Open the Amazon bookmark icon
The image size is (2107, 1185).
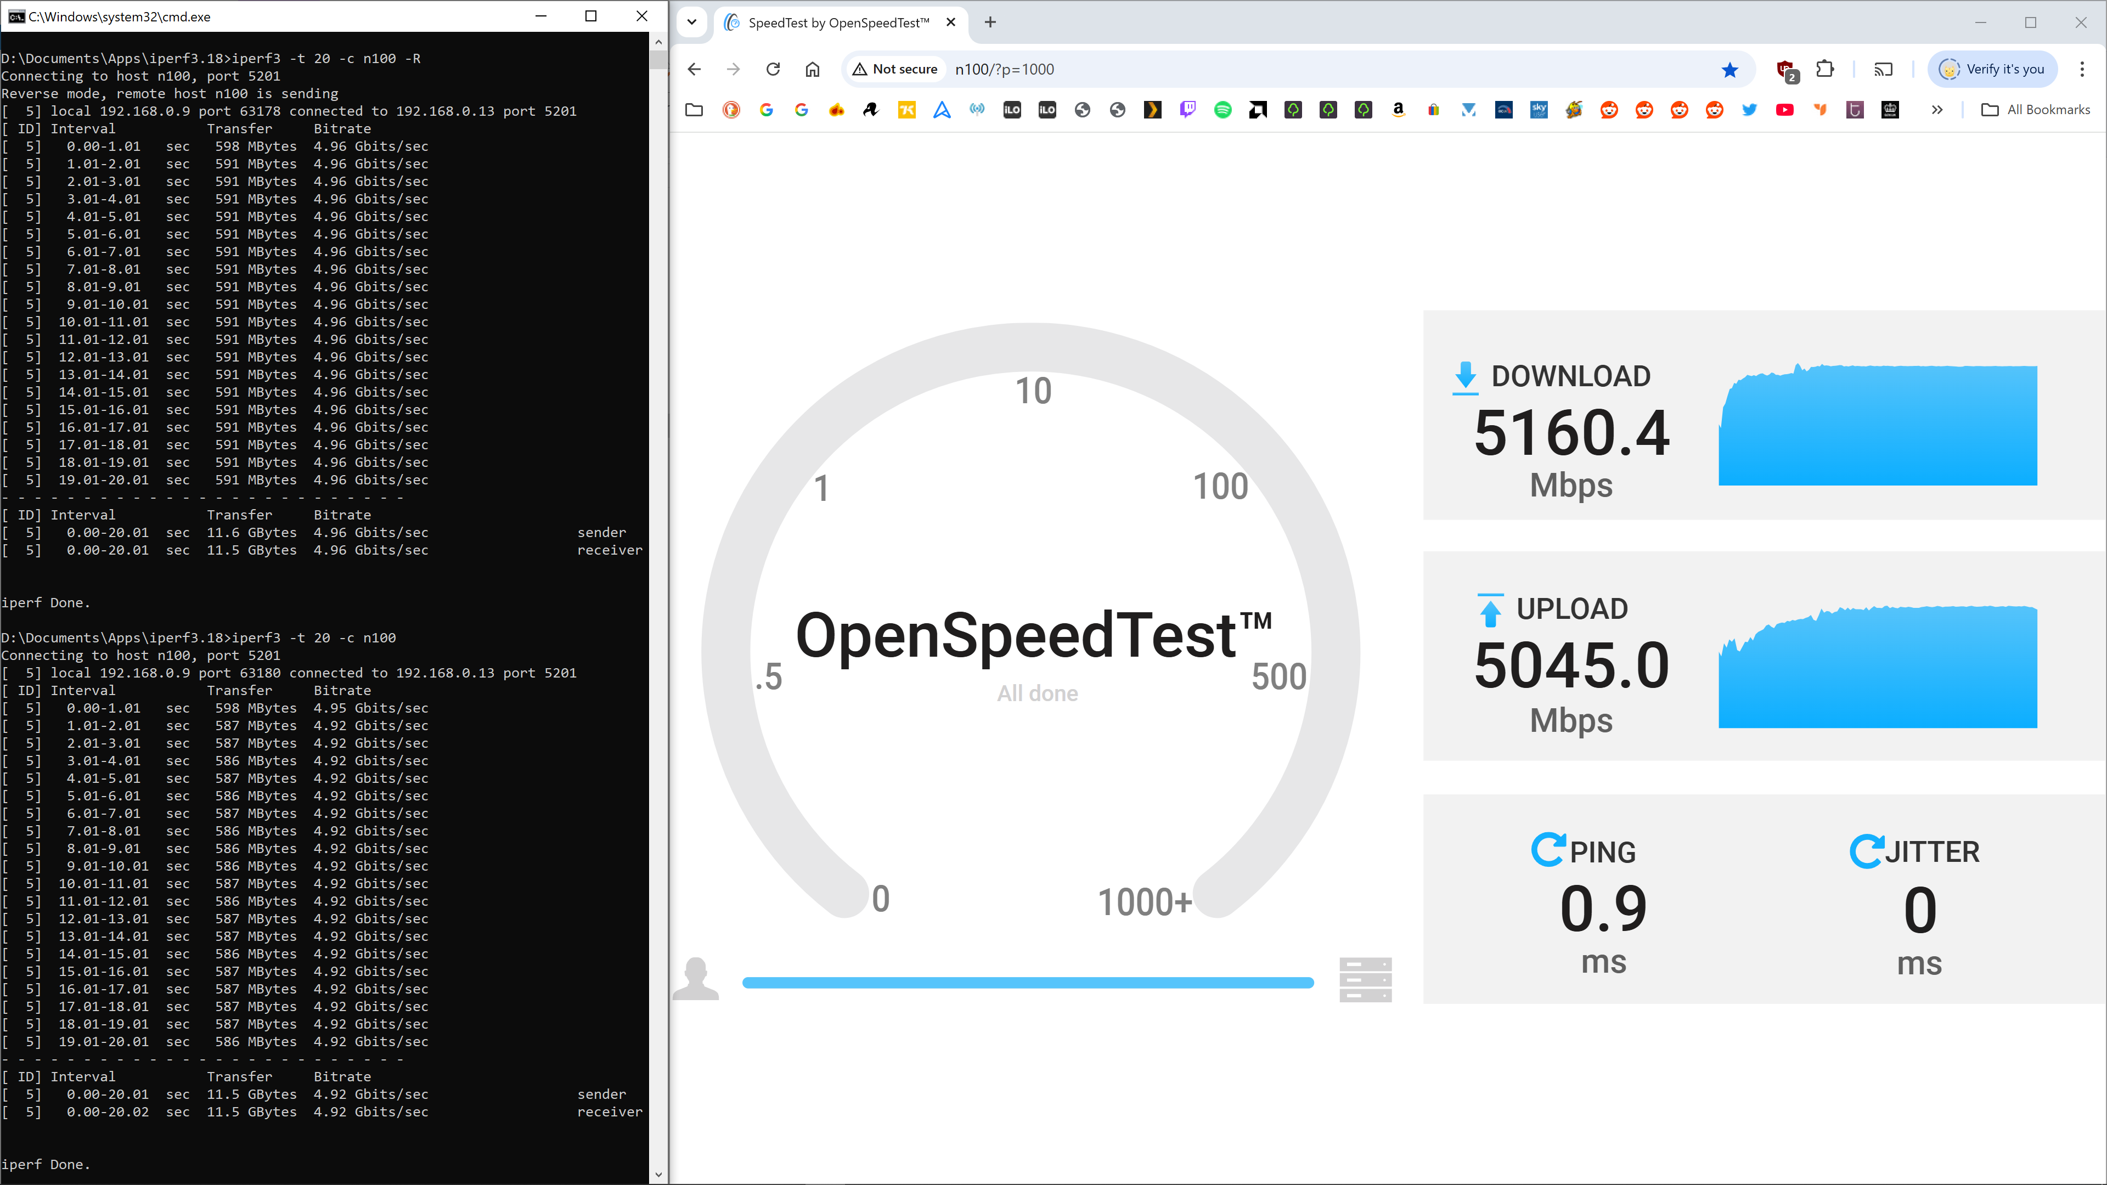[1399, 110]
